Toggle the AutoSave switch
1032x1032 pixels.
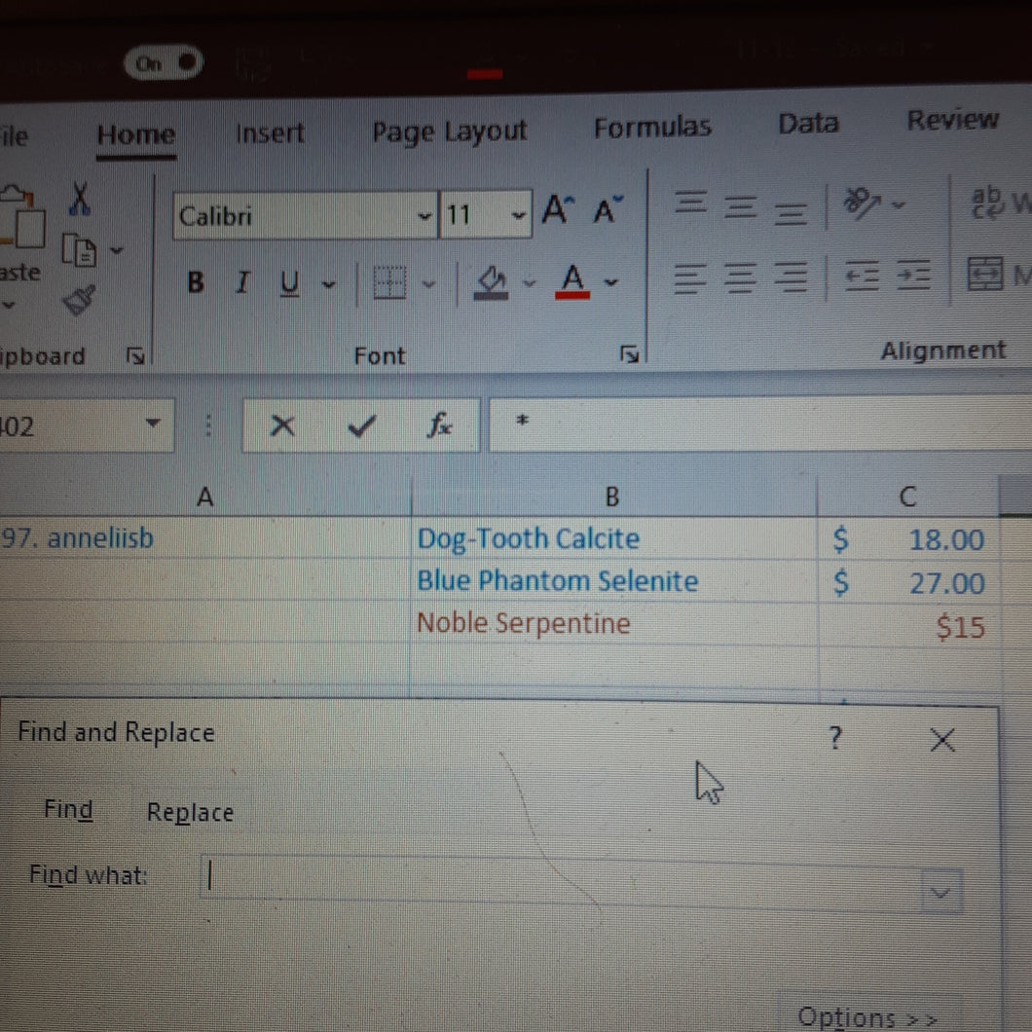click(163, 63)
